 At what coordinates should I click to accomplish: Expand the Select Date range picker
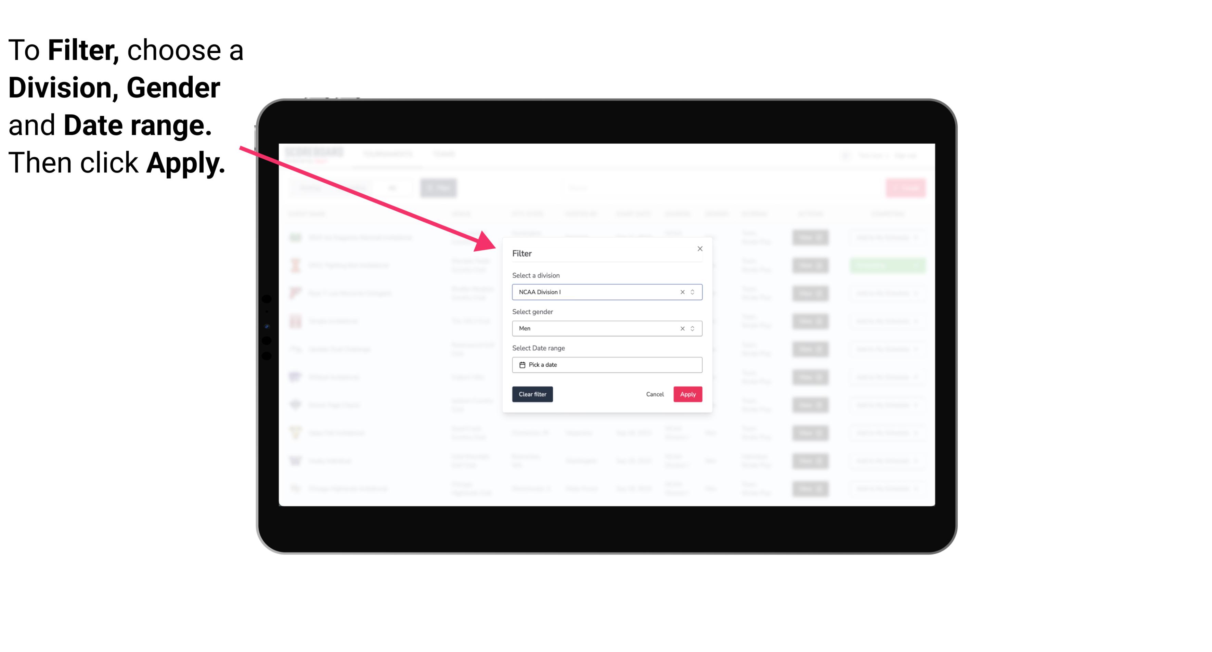pos(606,365)
